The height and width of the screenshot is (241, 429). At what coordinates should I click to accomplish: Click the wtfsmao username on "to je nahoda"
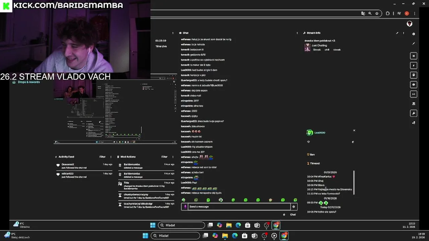pos(186,45)
